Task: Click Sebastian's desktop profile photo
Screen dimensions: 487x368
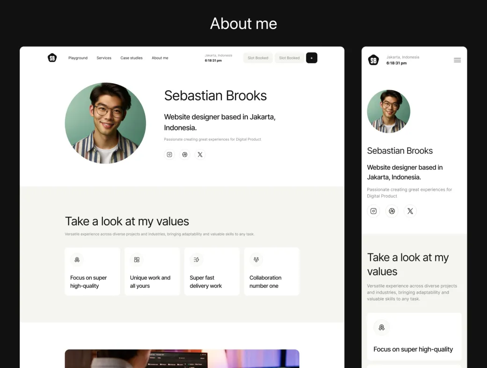Action: [x=105, y=123]
